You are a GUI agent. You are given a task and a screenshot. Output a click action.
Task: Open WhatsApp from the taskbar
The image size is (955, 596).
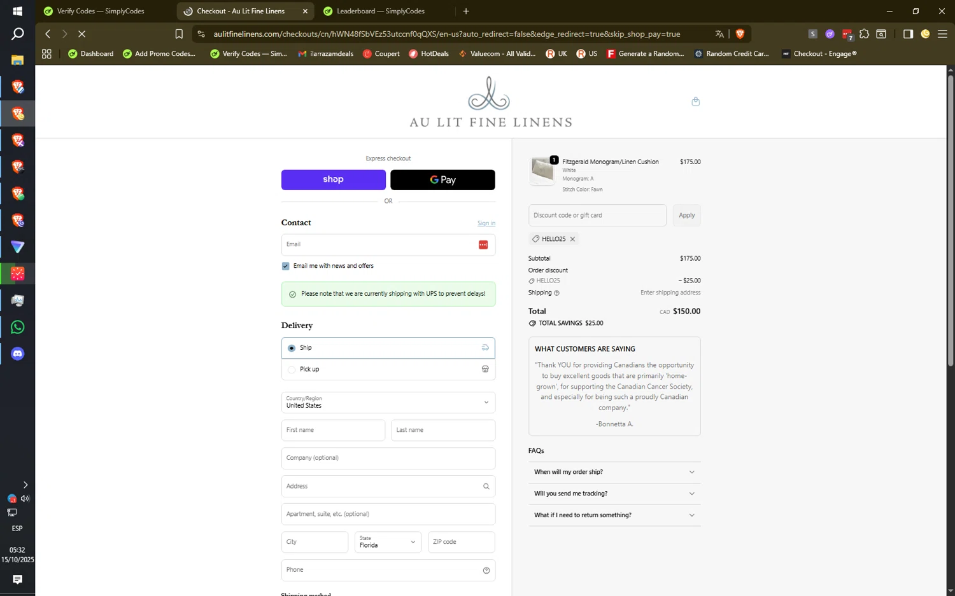pos(17,327)
